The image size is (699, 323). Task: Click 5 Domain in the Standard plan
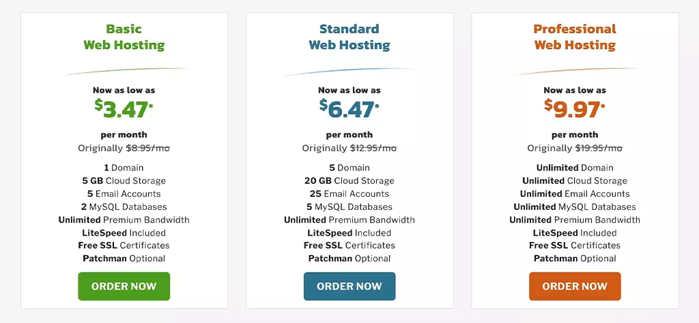coord(349,168)
